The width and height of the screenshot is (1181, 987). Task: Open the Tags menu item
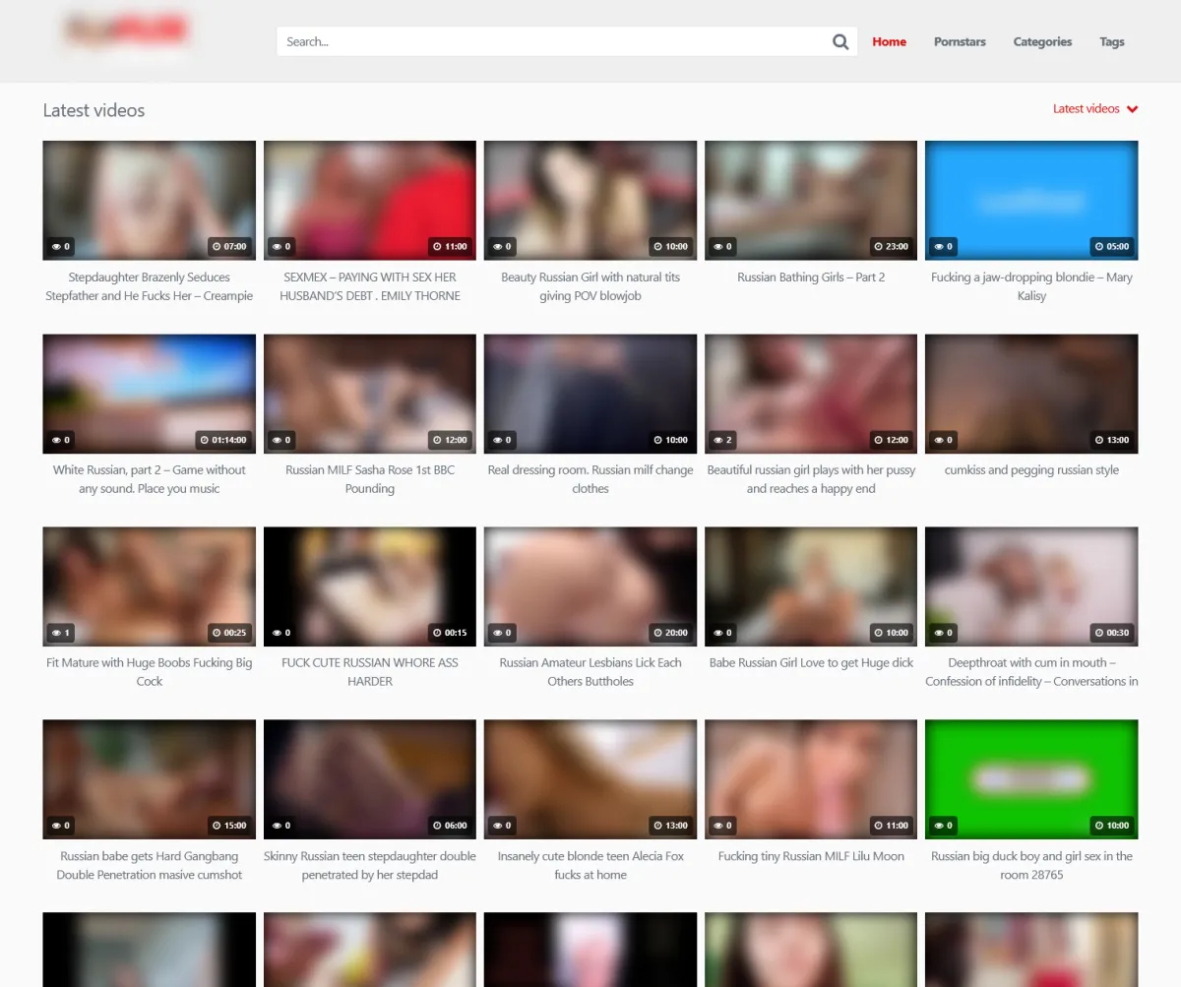[1111, 41]
